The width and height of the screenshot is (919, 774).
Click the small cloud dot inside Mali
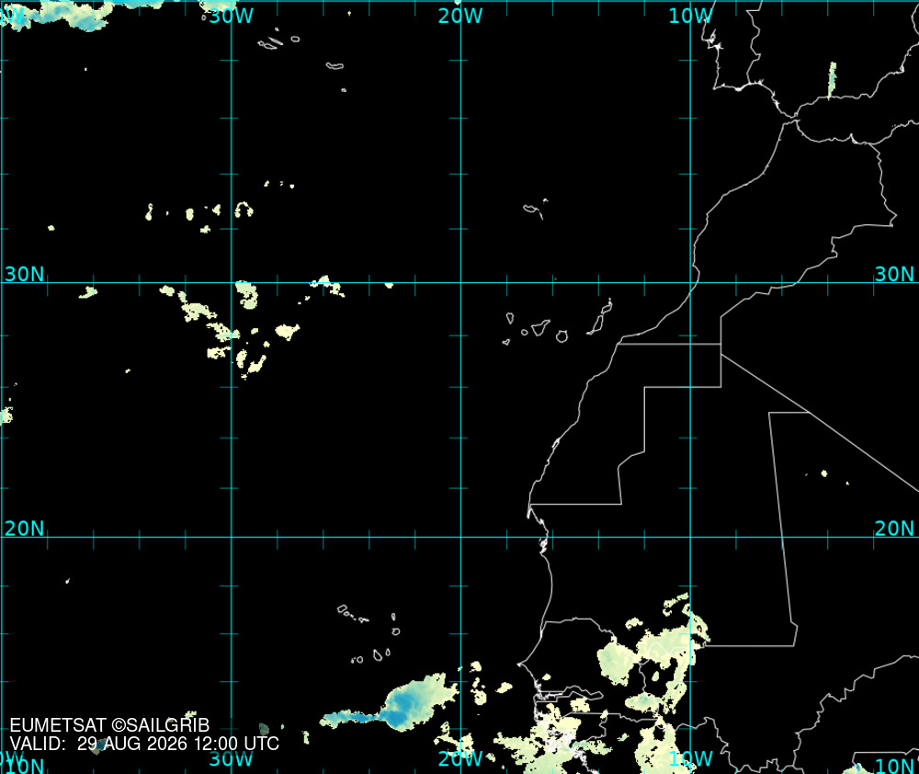(x=824, y=473)
